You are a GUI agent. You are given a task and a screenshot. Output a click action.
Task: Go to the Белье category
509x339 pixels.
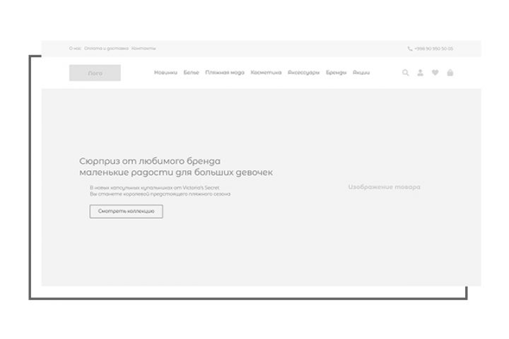click(x=191, y=72)
